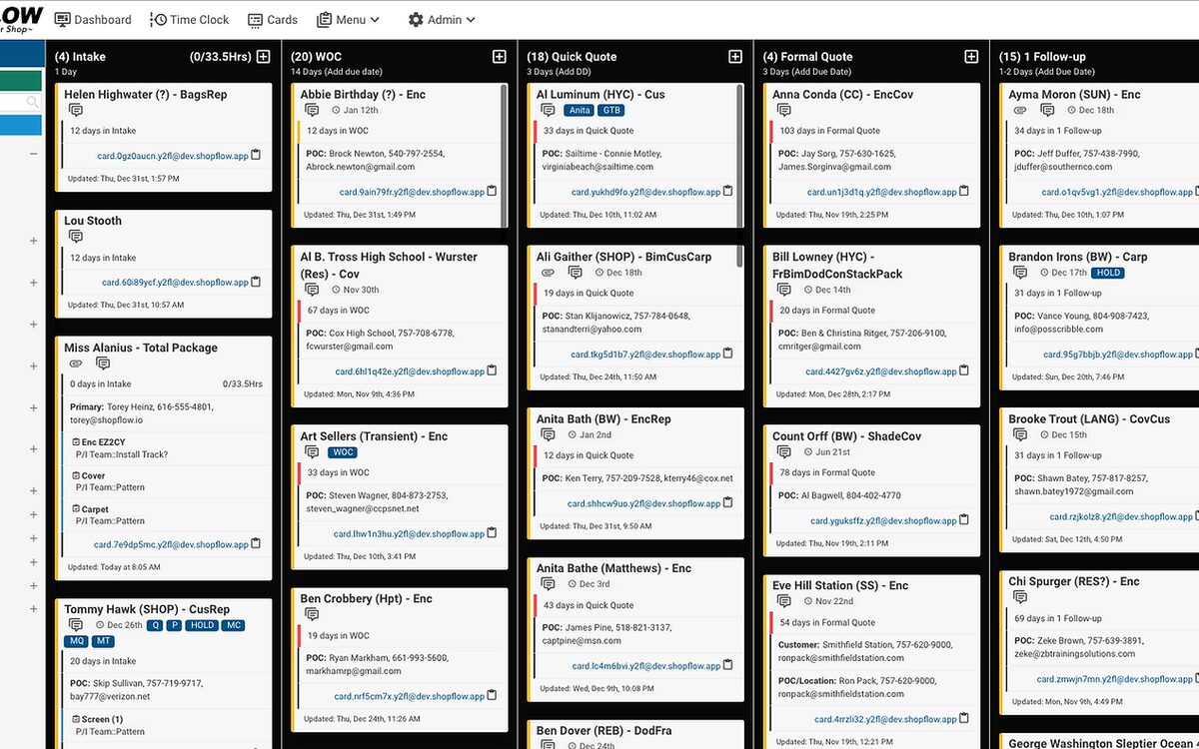Open comments on Anita Bathe (Matthews) card
Viewport: 1199px width, 749px height.
point(548,584)
